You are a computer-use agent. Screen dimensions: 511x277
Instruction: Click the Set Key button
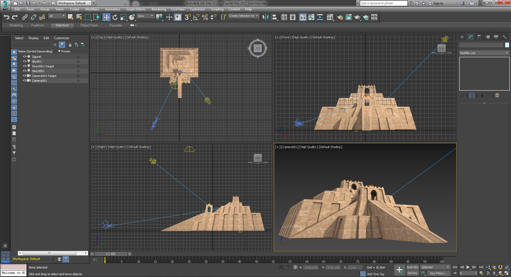[x=413, y=273]
